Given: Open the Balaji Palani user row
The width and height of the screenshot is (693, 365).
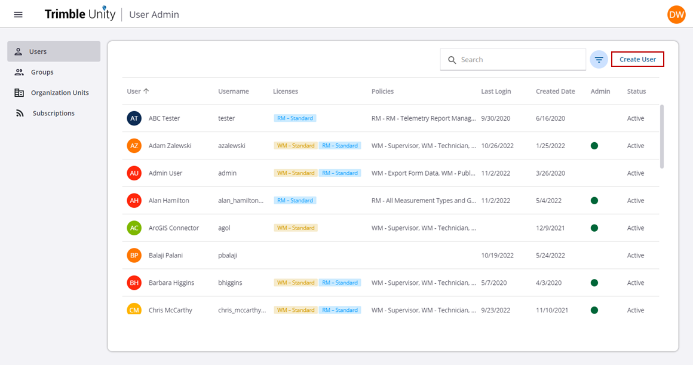Looking at the screenshot, I should [165, 255].
